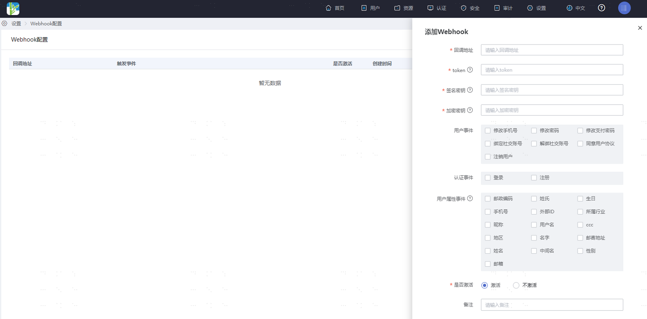Image resolution: width=647 pixels, height=319 pixels.
Task: Enable the 登录 event checkbox
Action: [x=488, y=177]
